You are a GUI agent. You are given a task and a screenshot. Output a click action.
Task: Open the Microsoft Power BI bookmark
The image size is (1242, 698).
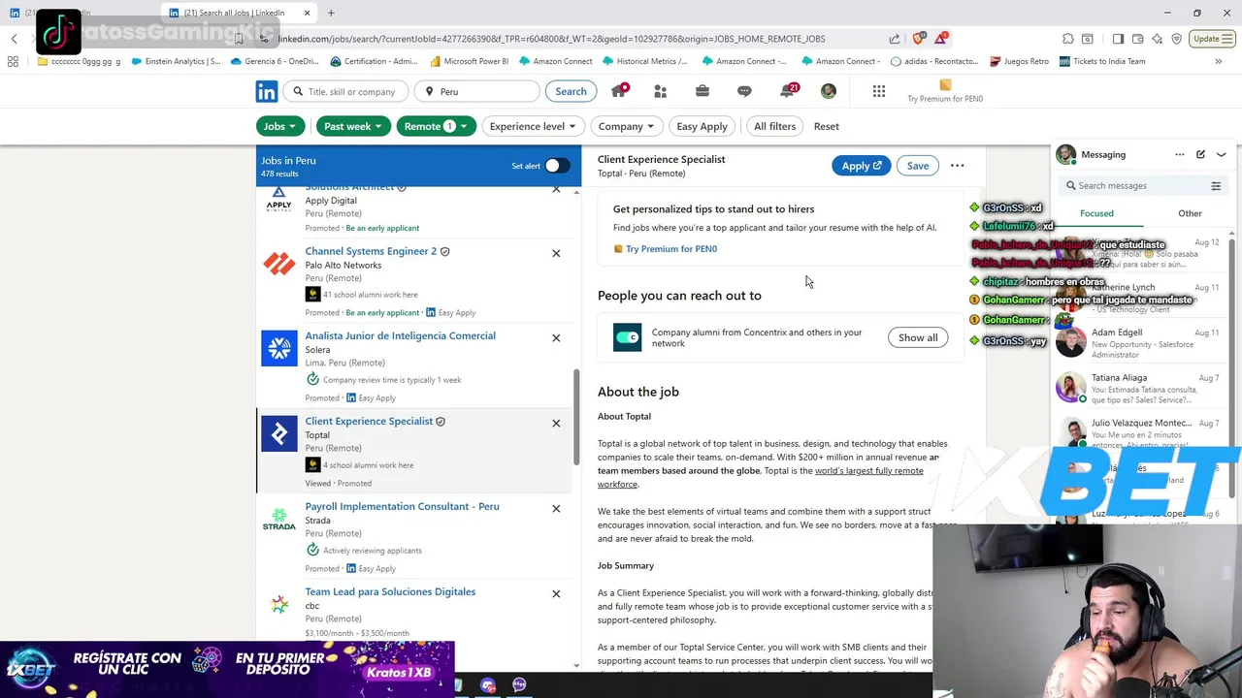[469, 61]
